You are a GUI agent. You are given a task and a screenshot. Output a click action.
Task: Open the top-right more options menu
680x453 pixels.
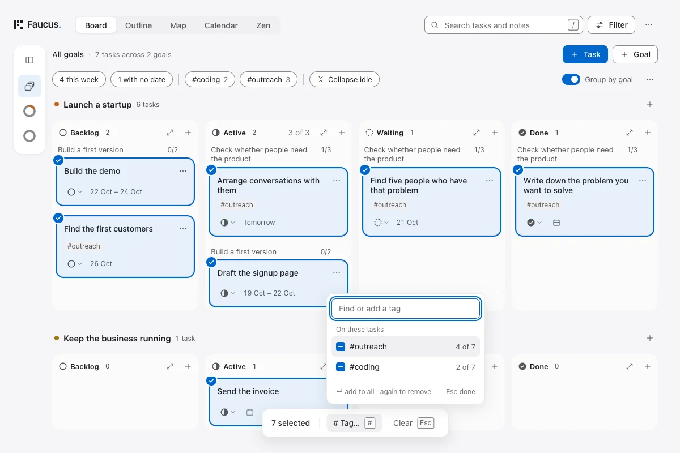[649, 25]
